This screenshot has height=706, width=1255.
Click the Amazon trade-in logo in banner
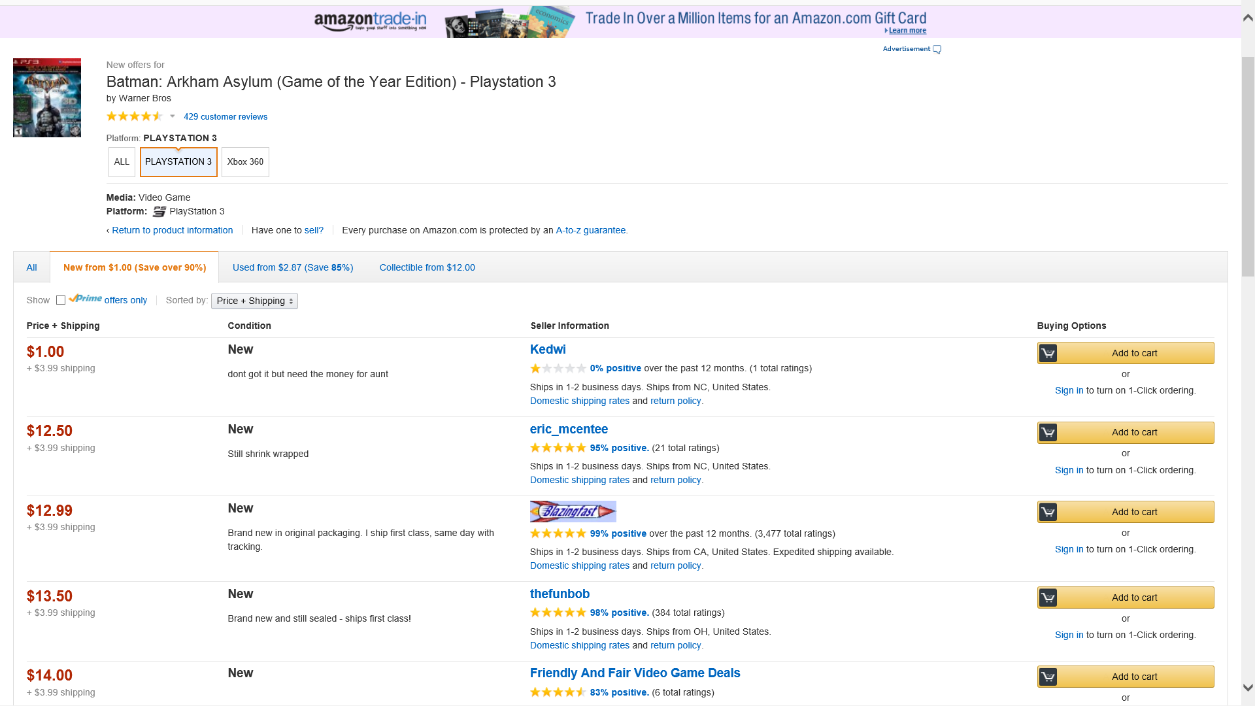click(370, 21)
